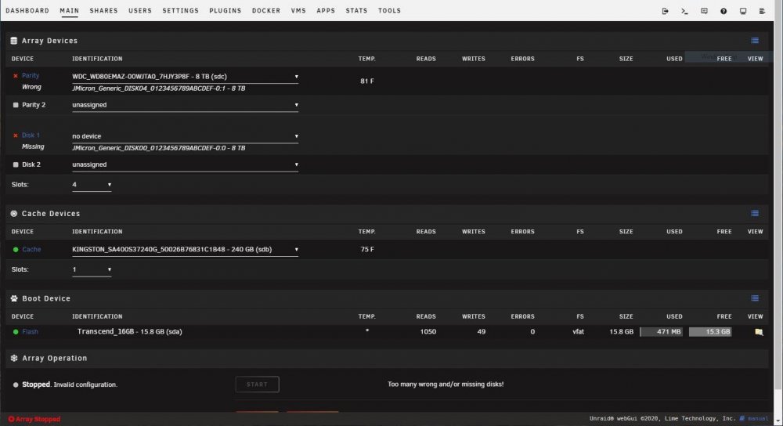The width and height of the screenshot is (783, 426).
Task: Open the terminal icon in top bar
Action: pos(684,11)
